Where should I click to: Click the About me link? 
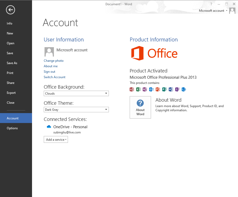coord(51,66)
